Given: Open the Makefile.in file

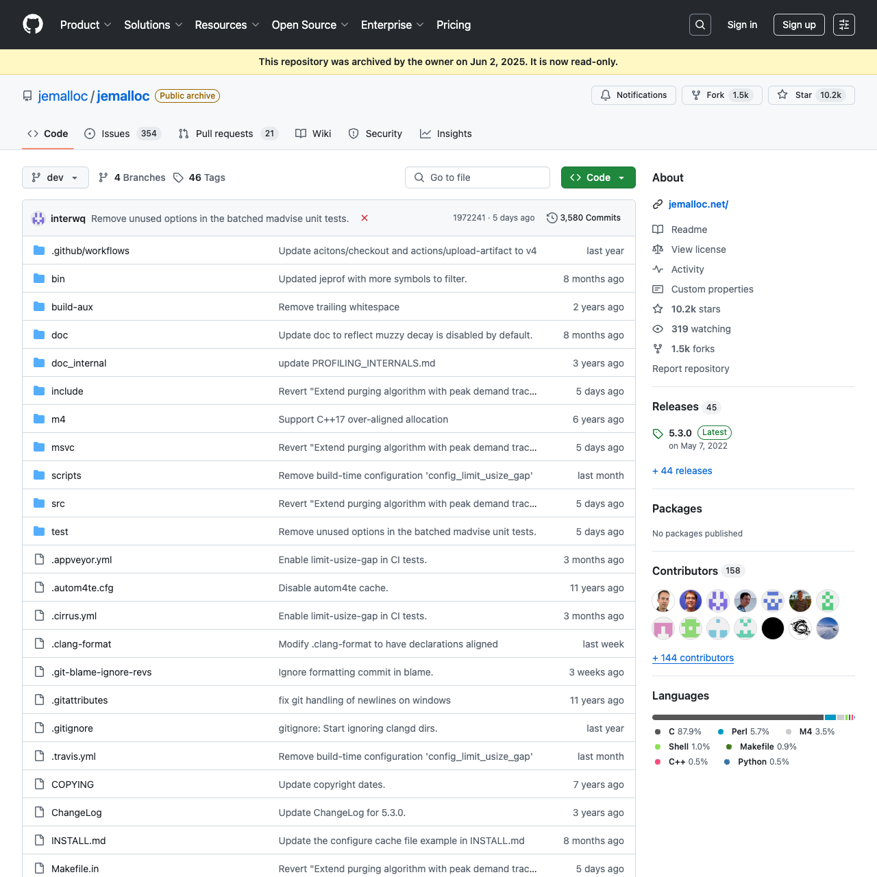Looking at the screenshot, I should click(75, 869).
